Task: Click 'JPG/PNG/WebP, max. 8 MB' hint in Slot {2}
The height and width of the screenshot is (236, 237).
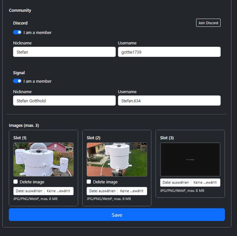Action: 109,199
